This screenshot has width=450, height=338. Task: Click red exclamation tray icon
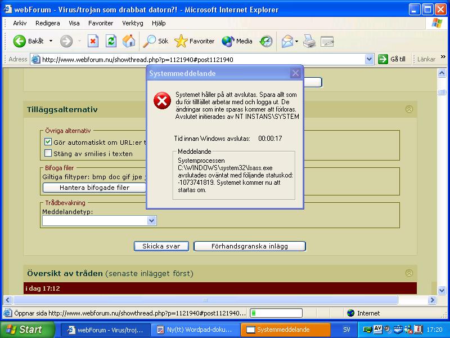[x=418, y=330]
